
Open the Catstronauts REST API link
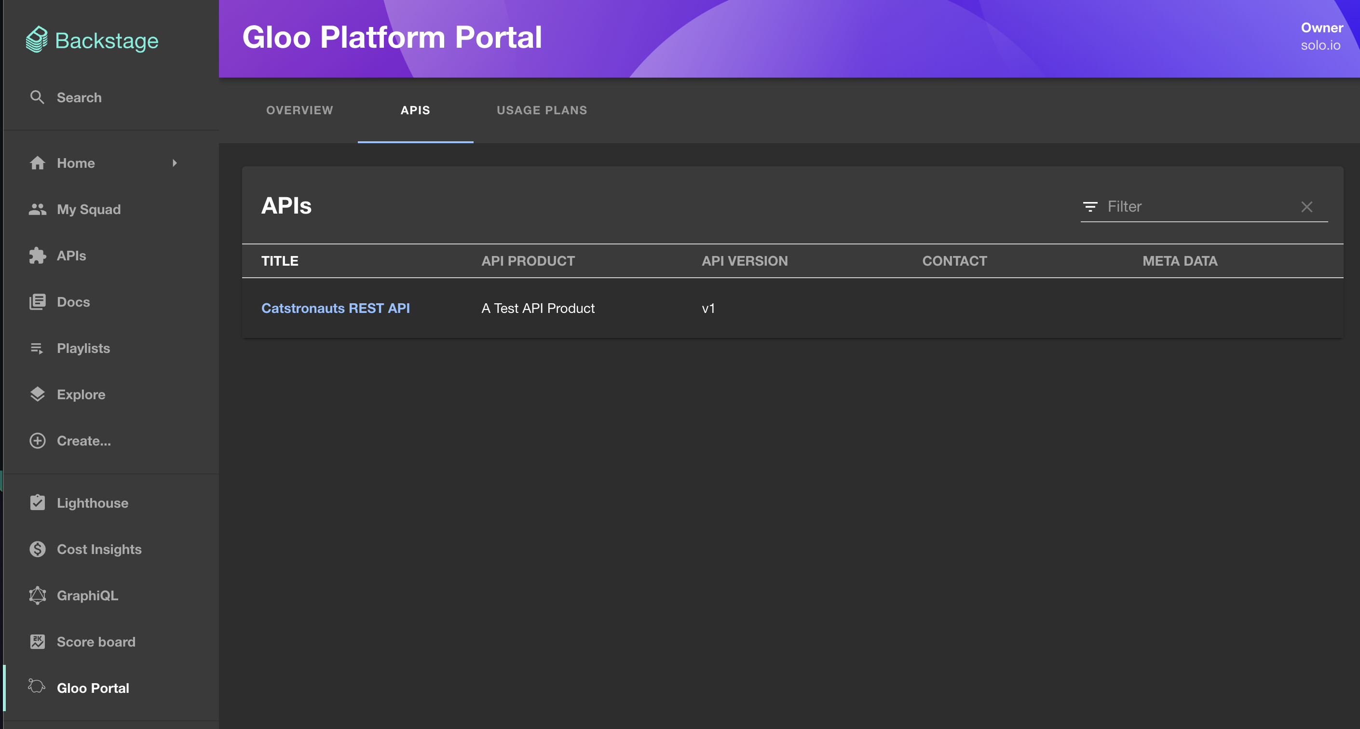click(x=335, y=308)
